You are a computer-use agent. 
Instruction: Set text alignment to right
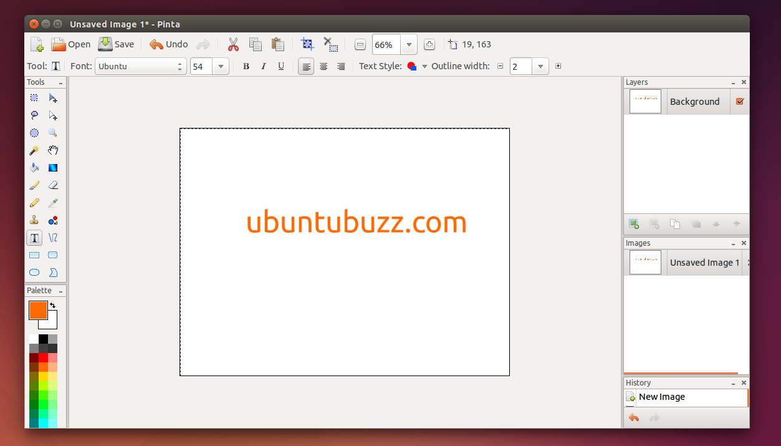(341, 66)
